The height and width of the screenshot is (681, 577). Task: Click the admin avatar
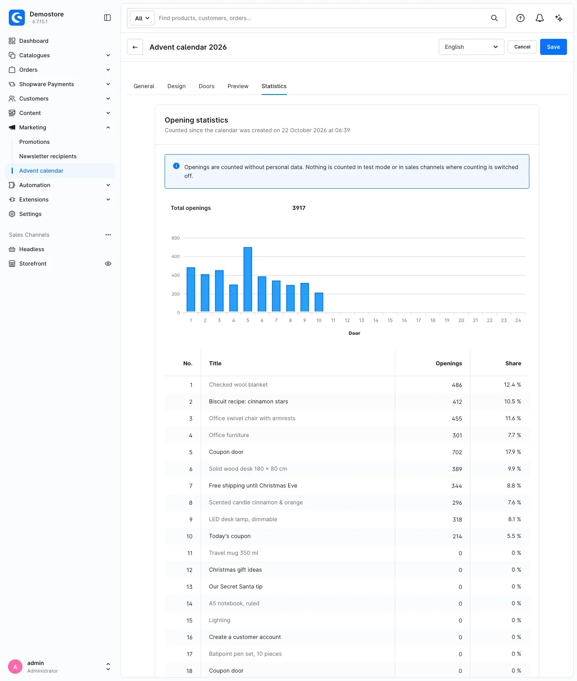coord(15,667)
